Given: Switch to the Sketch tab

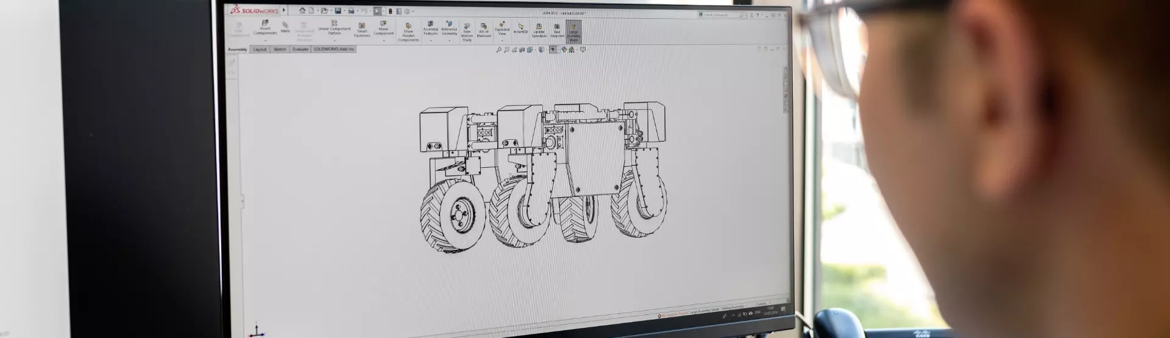Looking at the screenshot, I should pos(280,49).
